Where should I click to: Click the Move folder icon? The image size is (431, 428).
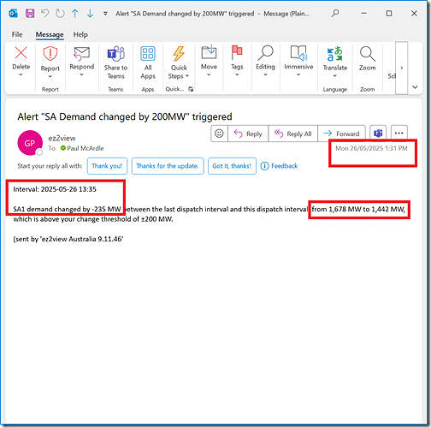tap(209, 52)
